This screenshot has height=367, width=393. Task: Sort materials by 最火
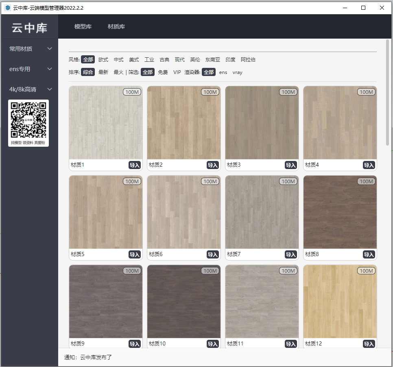(x=118, y=72)
